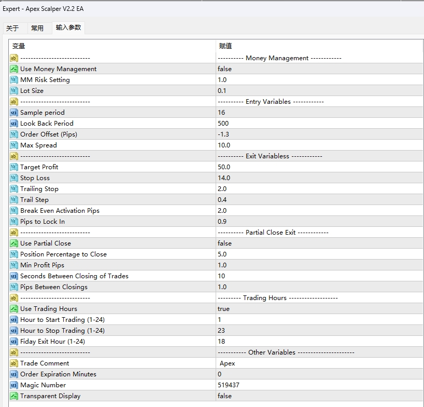Click the icon next to Fiday Exit Hour
Image resolution: width=424 pixels, height=407 pixels.
pyautogui.click(x=14, y=342)
